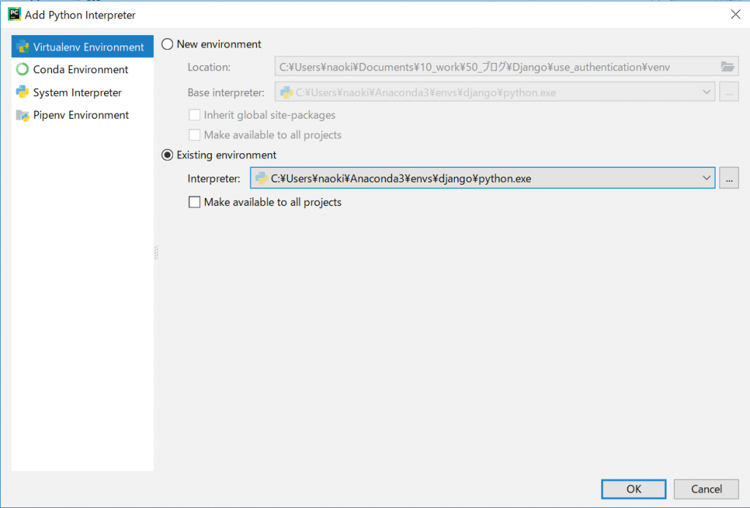Screen dimensions: 750x508
Task: Click python icon in Interpreter field
Action: point(261,178)
